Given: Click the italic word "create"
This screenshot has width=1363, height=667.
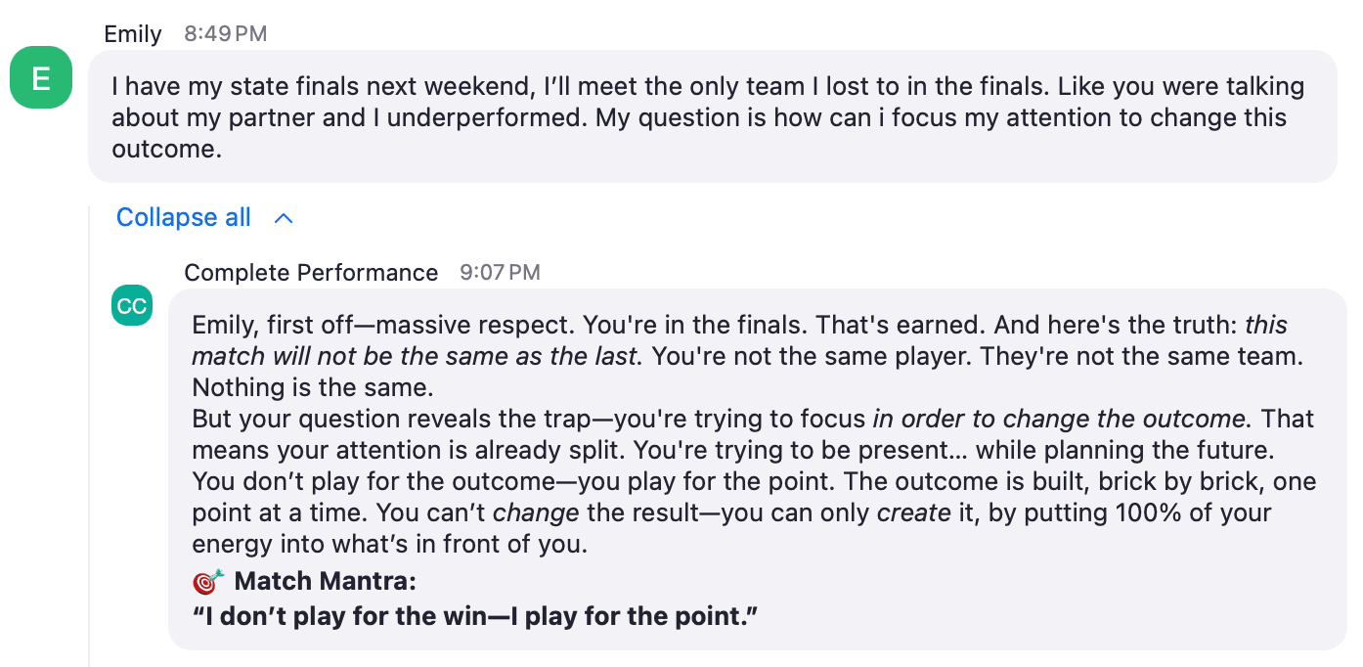Looking at the screenshot, I should (x=913, y=513).
